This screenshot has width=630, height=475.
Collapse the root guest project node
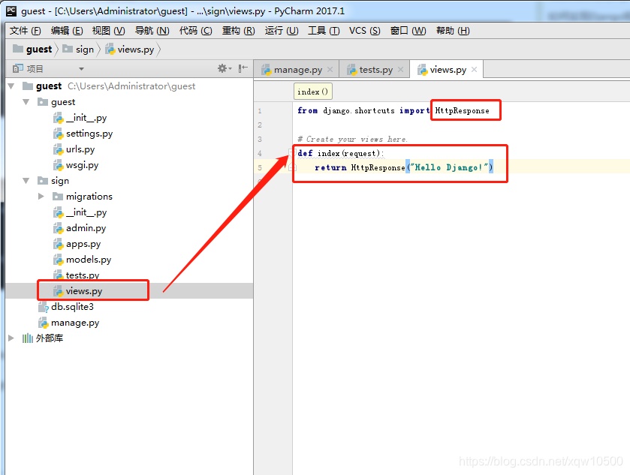11,86
